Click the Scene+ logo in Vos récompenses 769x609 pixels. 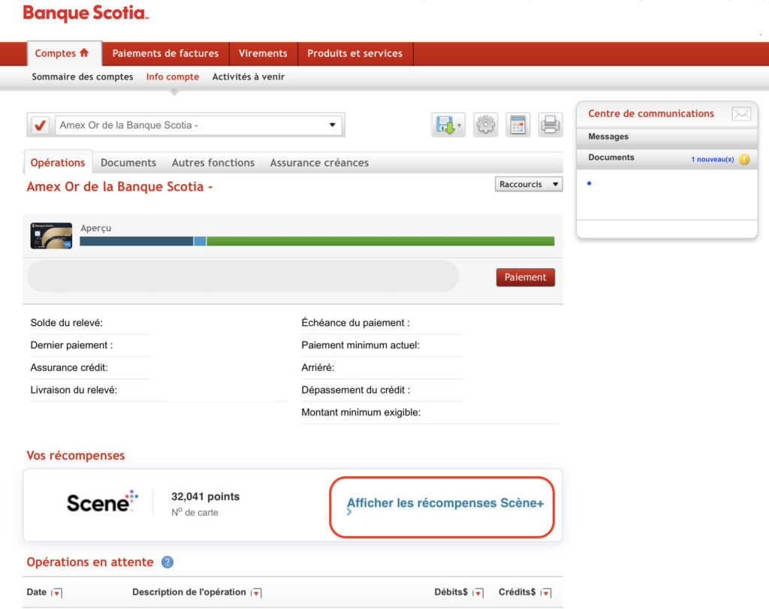click(101, 502)
